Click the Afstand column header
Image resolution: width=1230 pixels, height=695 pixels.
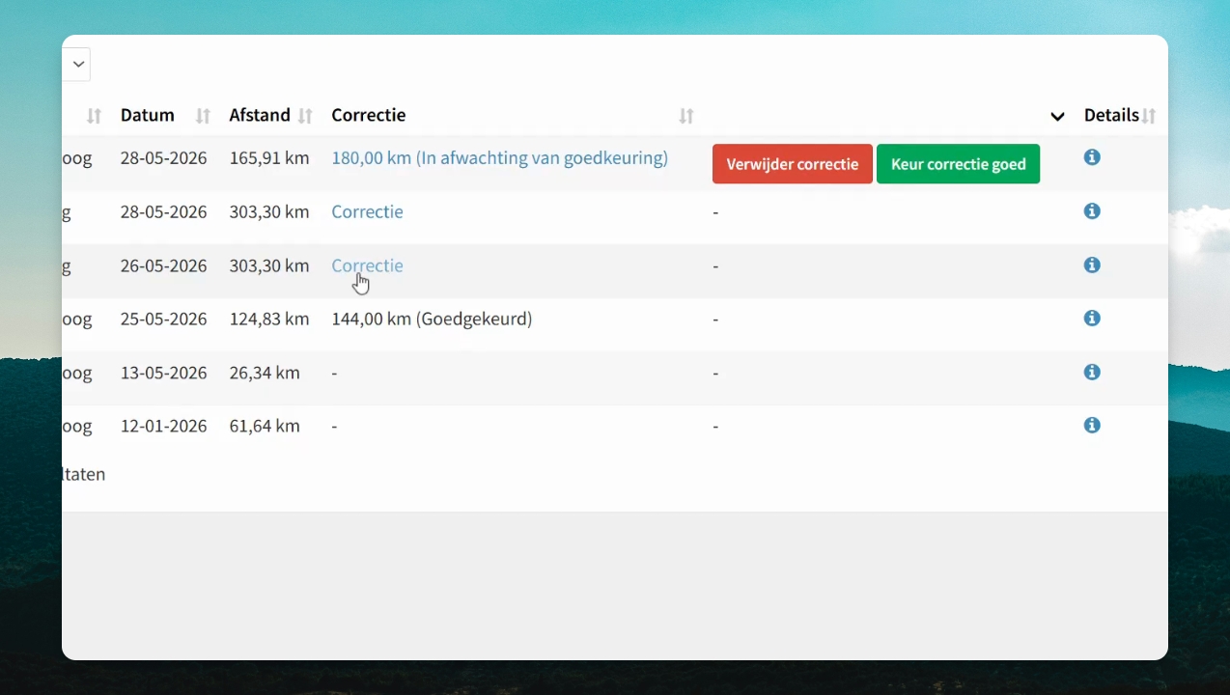click(260, 115)
